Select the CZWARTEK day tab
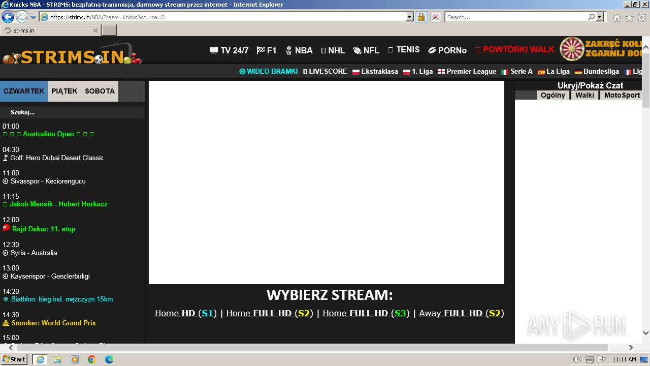This screenshot has width=650, height=366. pos(24,91)
